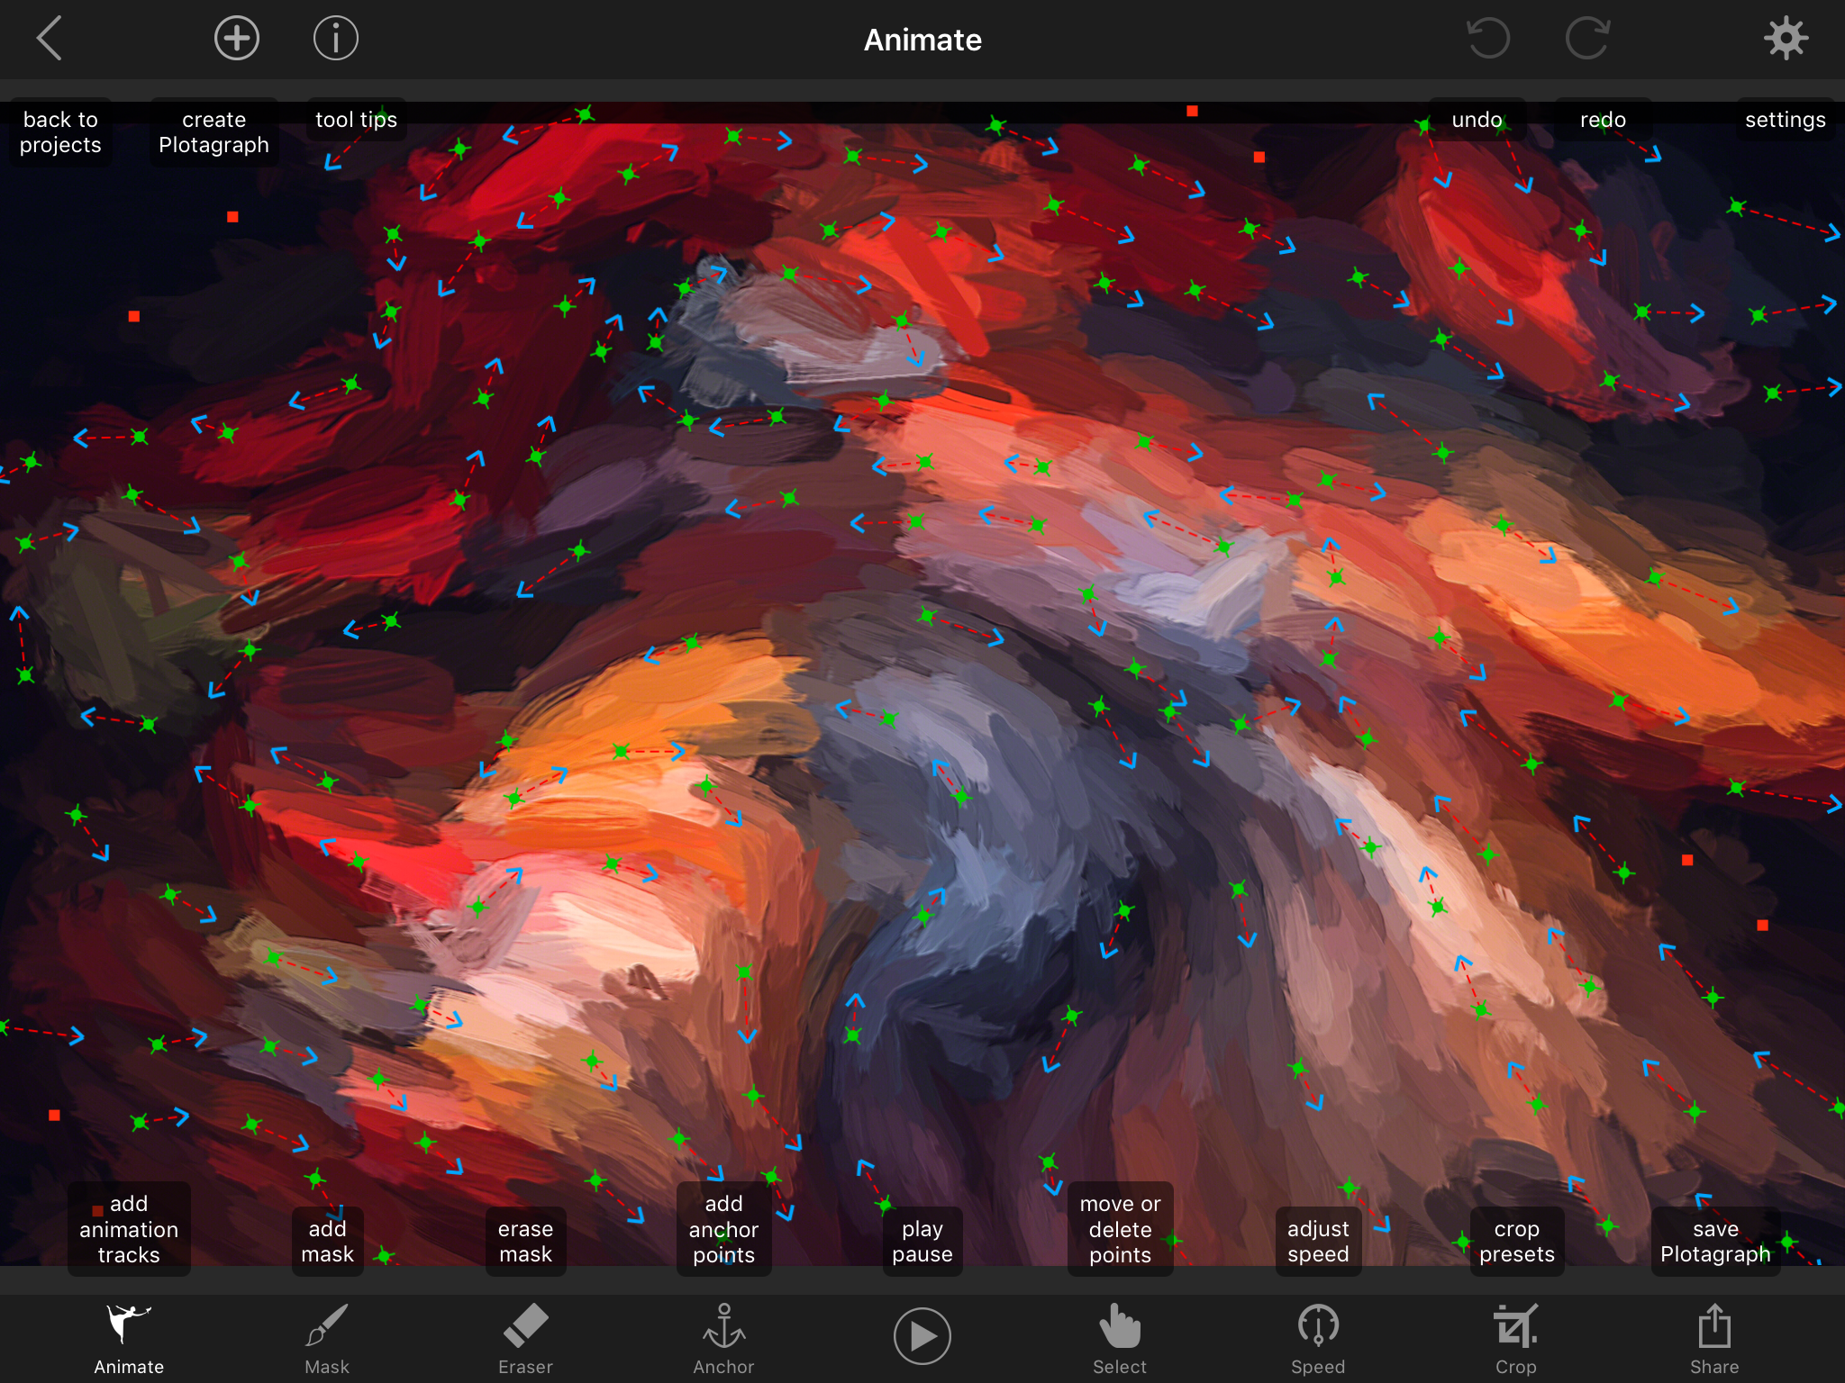Image resolution: width=1845 pixels, height=1383 pixels.
Task: Click the 'undo' tooltip label
Action: coord(1477,120)
